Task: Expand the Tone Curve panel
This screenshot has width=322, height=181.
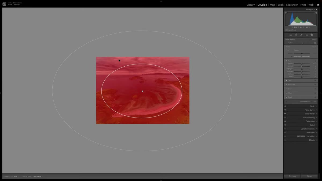Action: click(x=316, y=110)
